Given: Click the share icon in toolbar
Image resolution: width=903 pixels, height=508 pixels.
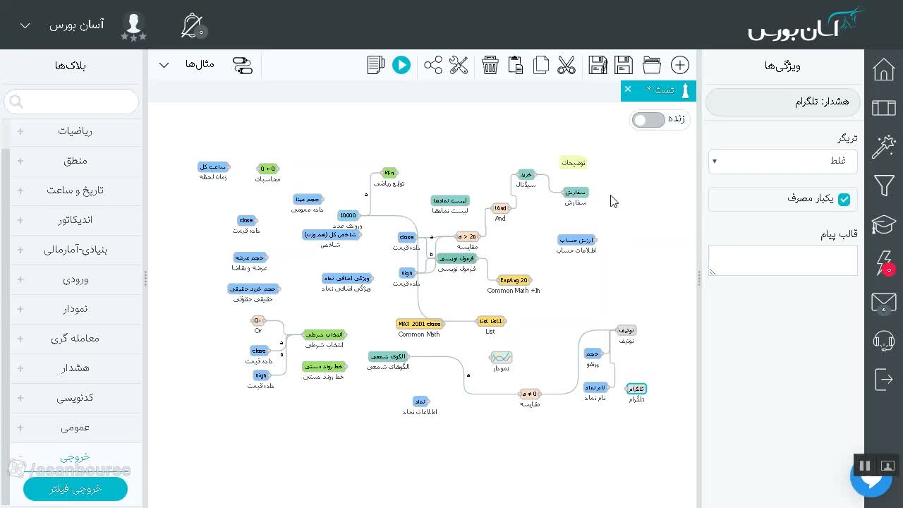Looking at the screenshot, I should (433, 65).
